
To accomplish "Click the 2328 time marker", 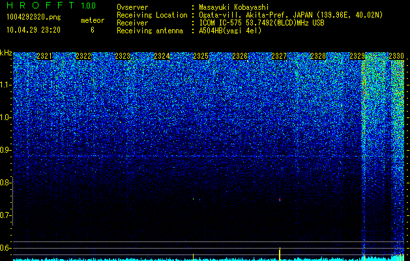I will (318, 56).
